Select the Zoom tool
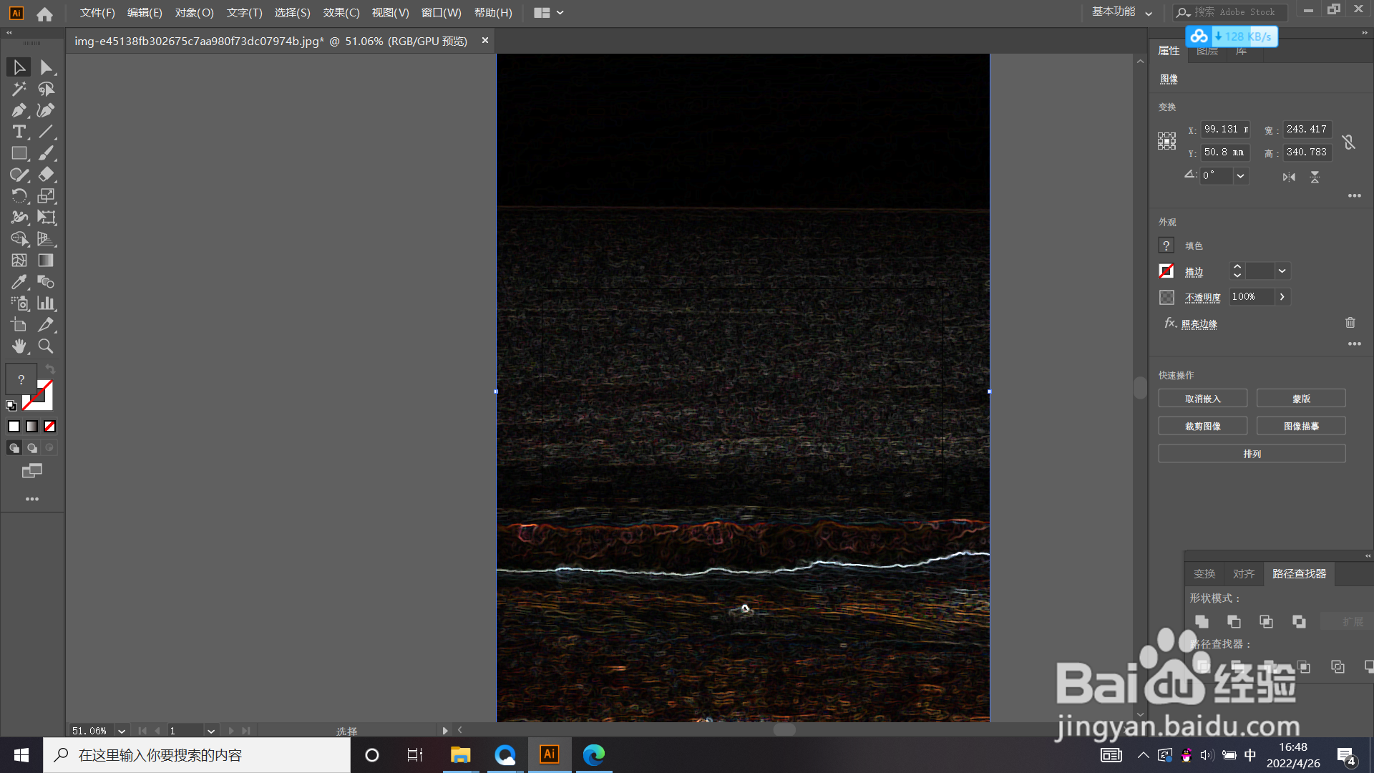 [x=47, y=346]
